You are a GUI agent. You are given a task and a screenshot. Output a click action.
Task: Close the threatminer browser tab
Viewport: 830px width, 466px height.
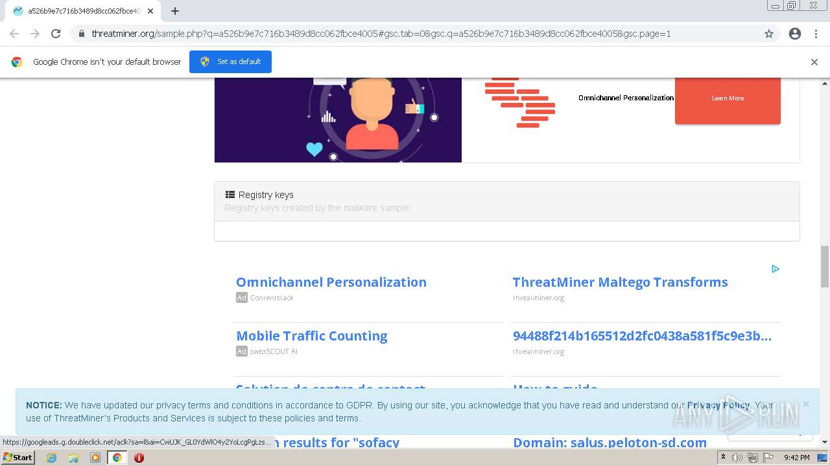point(150,11)
